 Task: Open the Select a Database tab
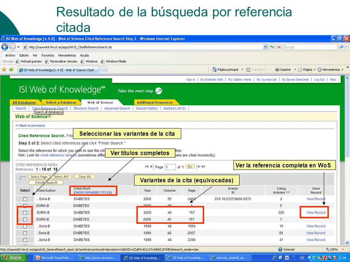61,103
